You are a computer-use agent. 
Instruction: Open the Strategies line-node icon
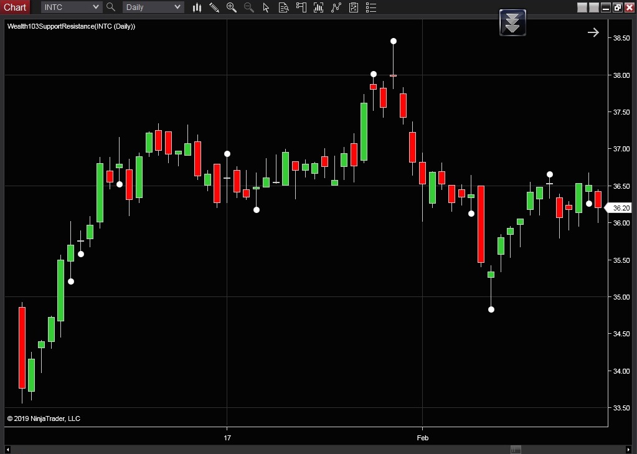(336, 7)
